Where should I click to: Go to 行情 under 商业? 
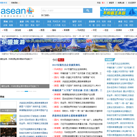pos(126,25)
